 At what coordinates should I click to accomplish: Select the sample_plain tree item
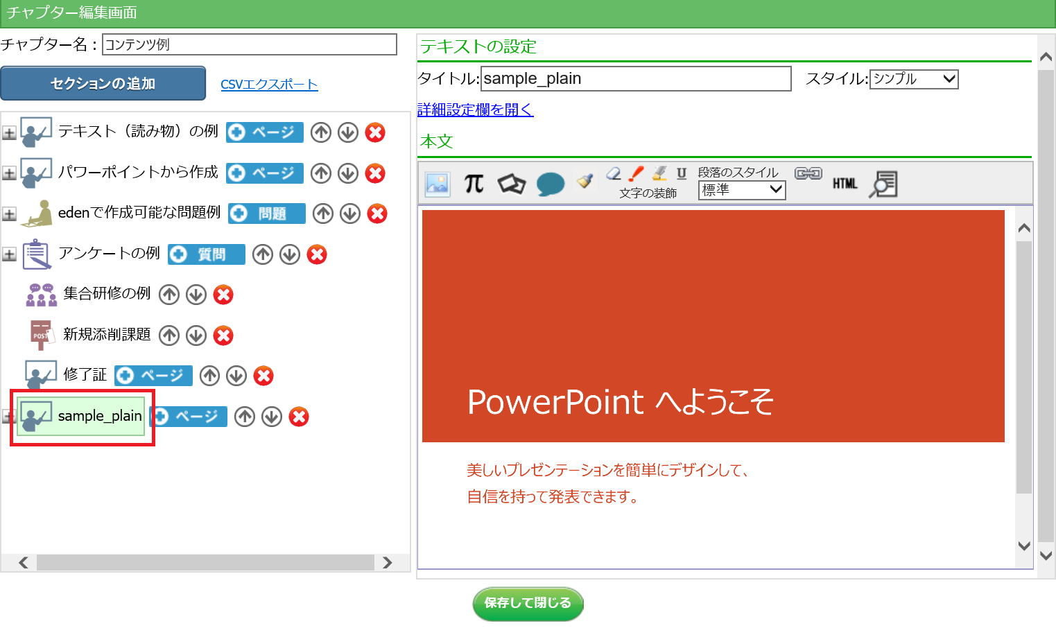[x=82, y=416]
